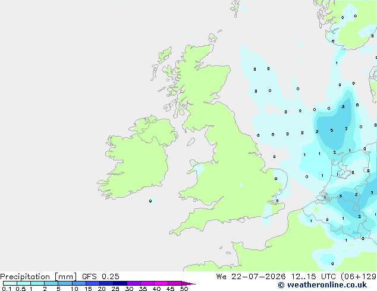Click the 45–50 mm legend swatch
This screenshot has width=377, height=291.
pyautogui.click(x=175, y=283)
